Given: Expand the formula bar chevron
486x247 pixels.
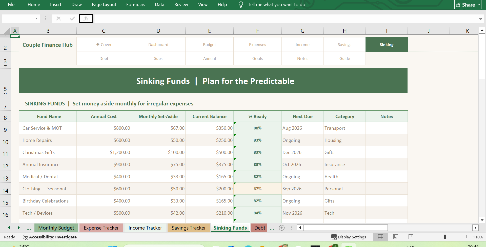Looking at the screenshot, I should coord(481,19).
